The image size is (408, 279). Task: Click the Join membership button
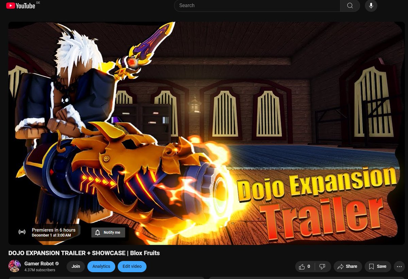click(76, 266)
